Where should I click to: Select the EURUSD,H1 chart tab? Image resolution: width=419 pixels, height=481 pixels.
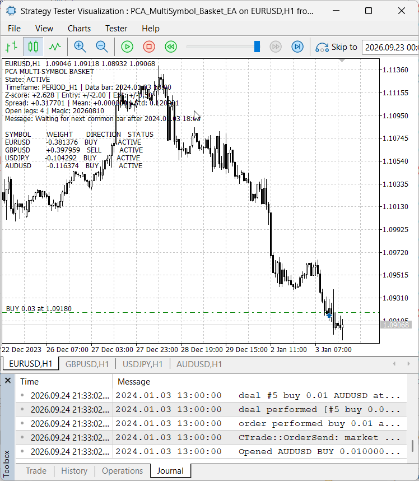[30, 364]
